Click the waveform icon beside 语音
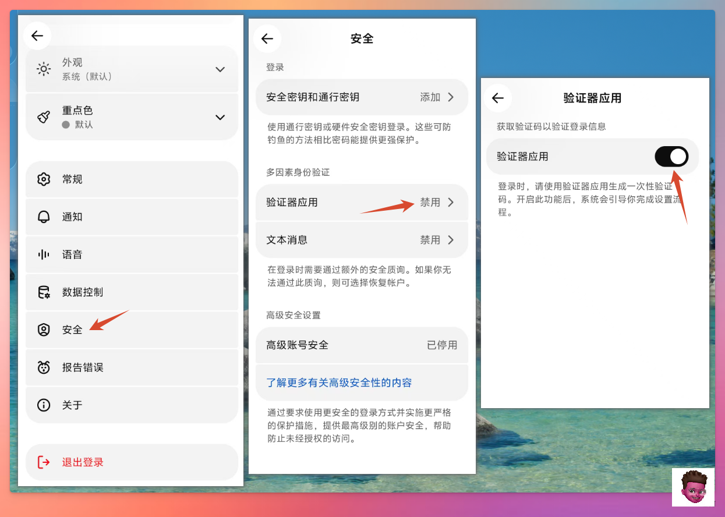This screenshot has width=725, height=517. (44, 254)
